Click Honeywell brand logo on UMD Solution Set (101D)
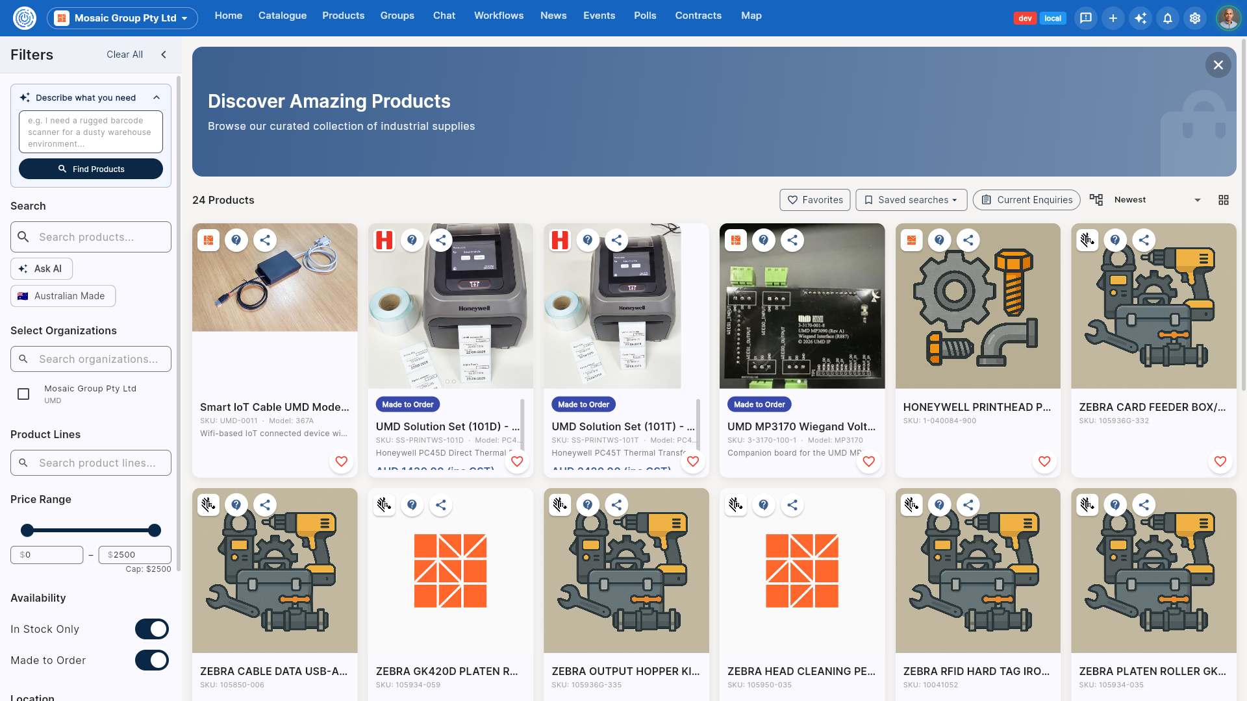Image resolution: width=1247 pixels, height=701 pixels. point(384,240)
